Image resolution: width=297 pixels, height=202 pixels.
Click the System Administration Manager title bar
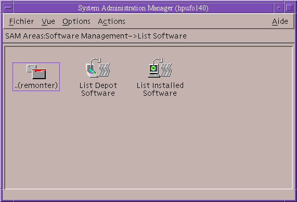coord(143,8)
